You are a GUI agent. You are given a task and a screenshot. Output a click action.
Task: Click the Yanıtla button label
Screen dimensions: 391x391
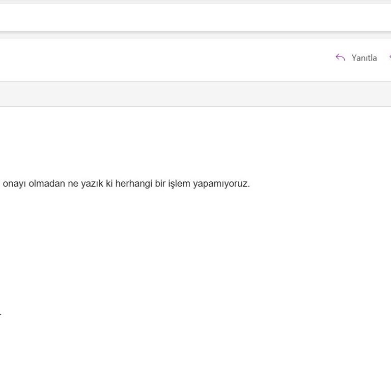[x=364, y=58]
